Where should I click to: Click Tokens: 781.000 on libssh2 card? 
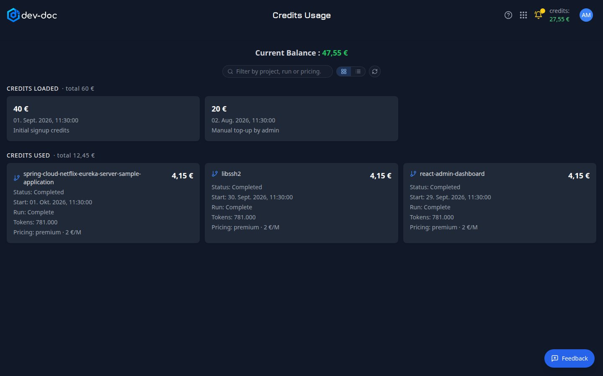point(234,217)
